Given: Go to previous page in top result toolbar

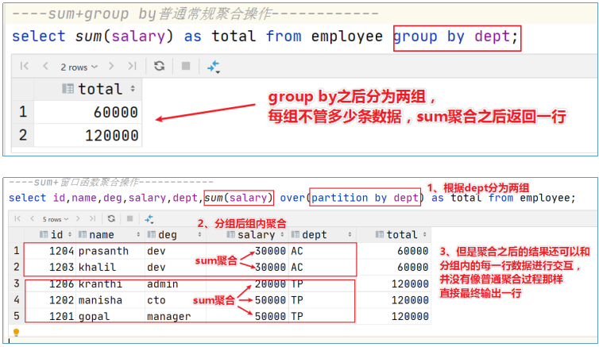Looking at the screenshot, I should pyautogui.click(x=45, y=67).
